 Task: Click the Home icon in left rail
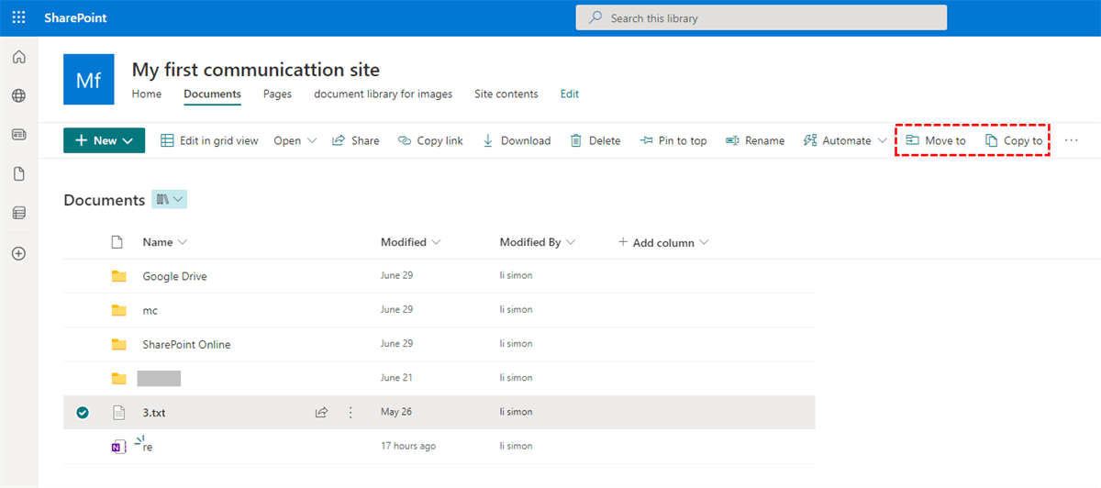[x=18, y=58]
